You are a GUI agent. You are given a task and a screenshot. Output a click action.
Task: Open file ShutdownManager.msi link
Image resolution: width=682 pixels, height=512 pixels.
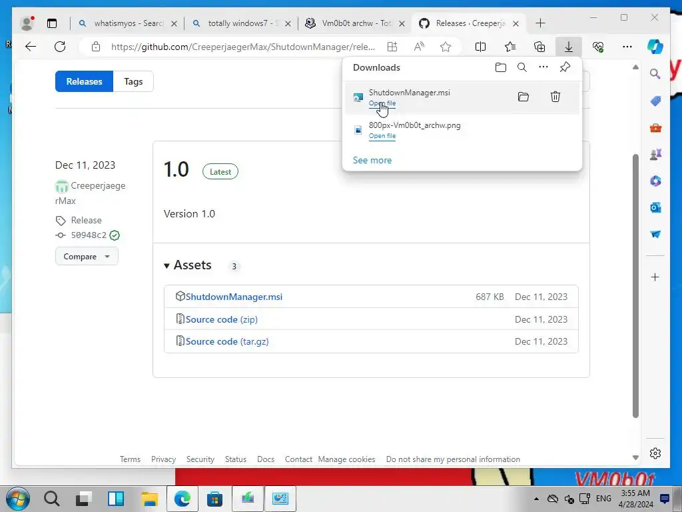tap(382, 103)
